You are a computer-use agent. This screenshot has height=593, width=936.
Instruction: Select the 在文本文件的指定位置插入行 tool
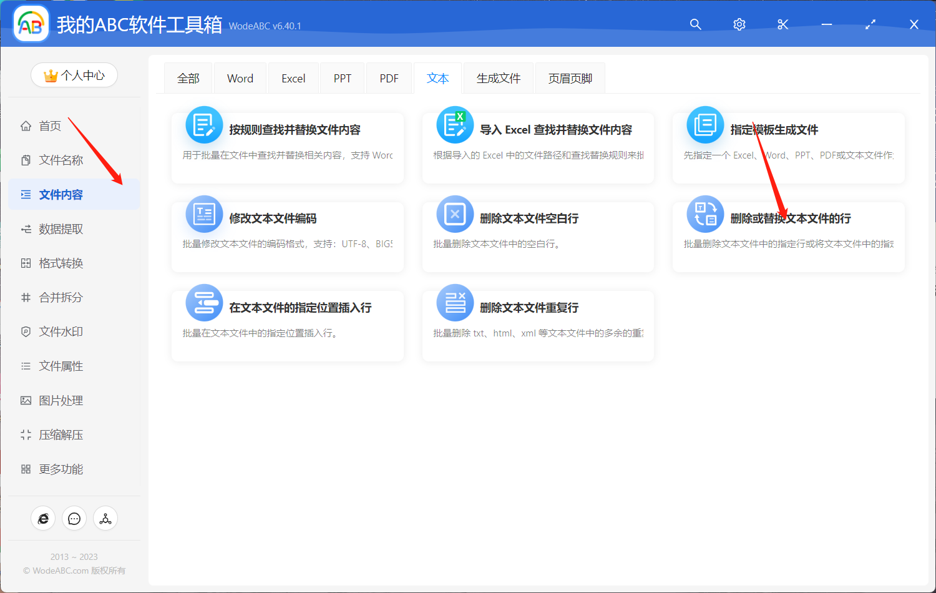click(x=287, y=325)
